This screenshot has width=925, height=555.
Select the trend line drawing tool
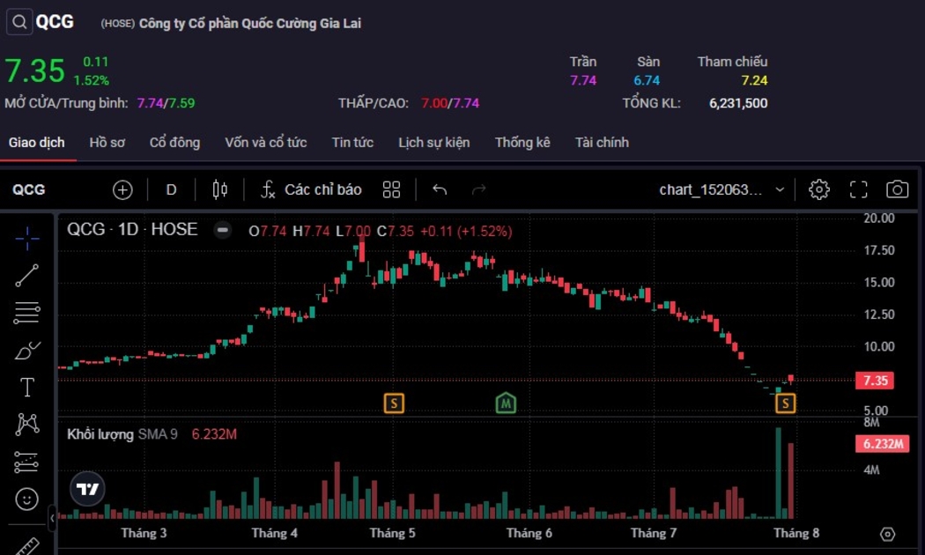point(27,276)
